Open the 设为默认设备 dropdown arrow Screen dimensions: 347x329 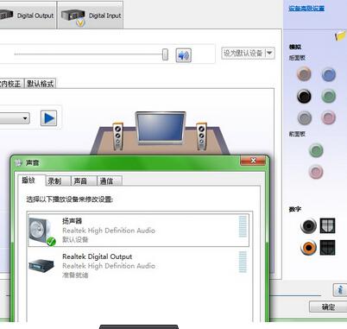(x=269, y=54)
